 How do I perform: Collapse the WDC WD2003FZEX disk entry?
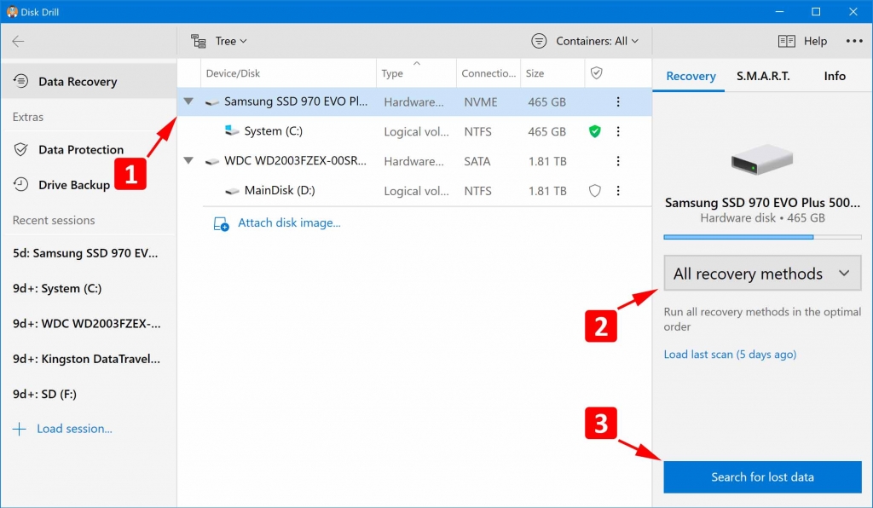pyautogui.click(x=188, y=160)
